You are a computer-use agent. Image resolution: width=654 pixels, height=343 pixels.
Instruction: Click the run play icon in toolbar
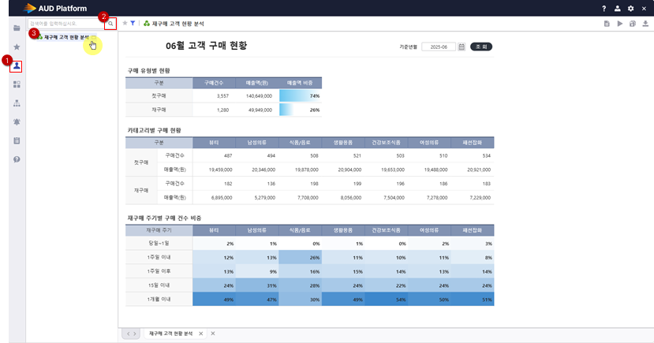(x=620, y=24)
